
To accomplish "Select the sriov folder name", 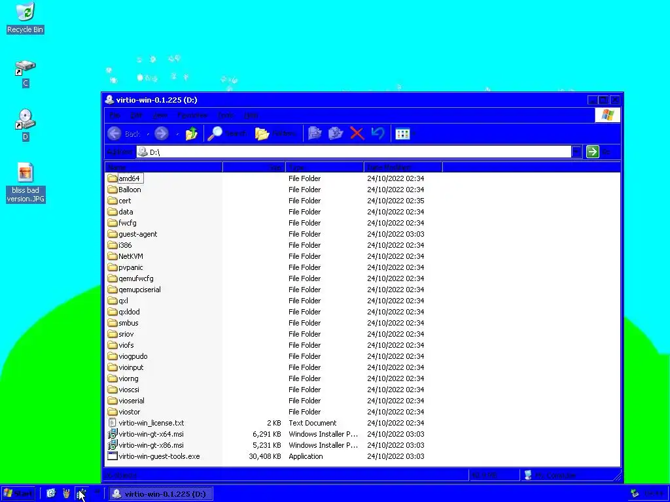I will coord(126,334).
